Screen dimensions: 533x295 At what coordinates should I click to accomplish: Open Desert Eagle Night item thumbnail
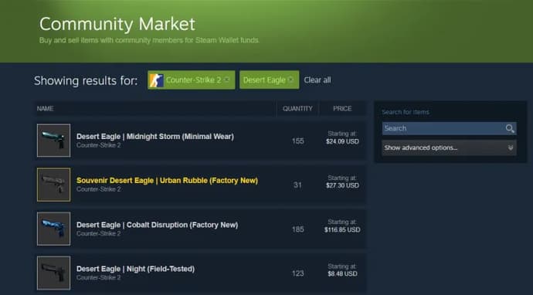(x=54, y=273)
